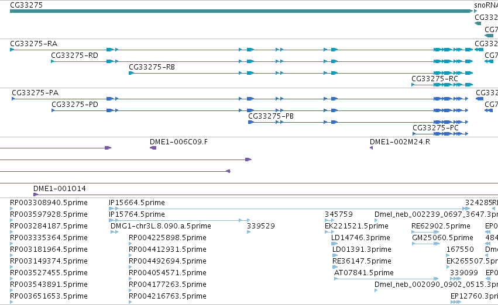This screenshot has width=498, height=305.
Task: Select feature RP003597928.5prime
Action: click(x=49, y=214)
